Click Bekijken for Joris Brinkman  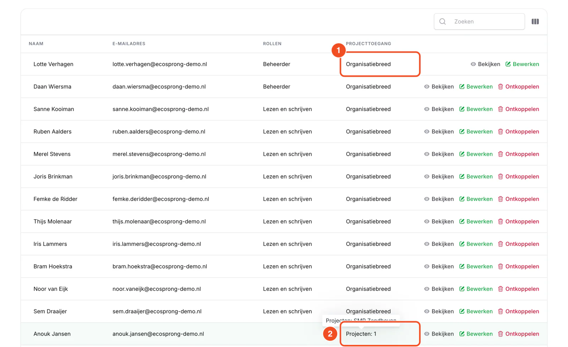tap(439, 177)
